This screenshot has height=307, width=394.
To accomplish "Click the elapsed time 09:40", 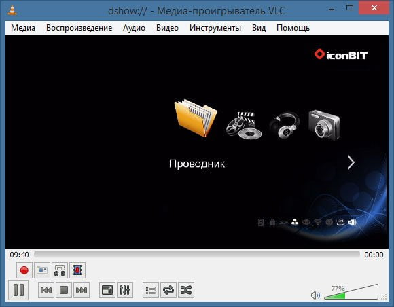I will pyautogui.click(x=19, y=255).
